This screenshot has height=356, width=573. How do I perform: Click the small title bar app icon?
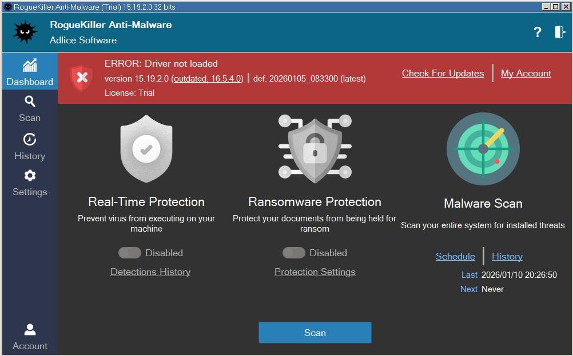tap(7, 7)
